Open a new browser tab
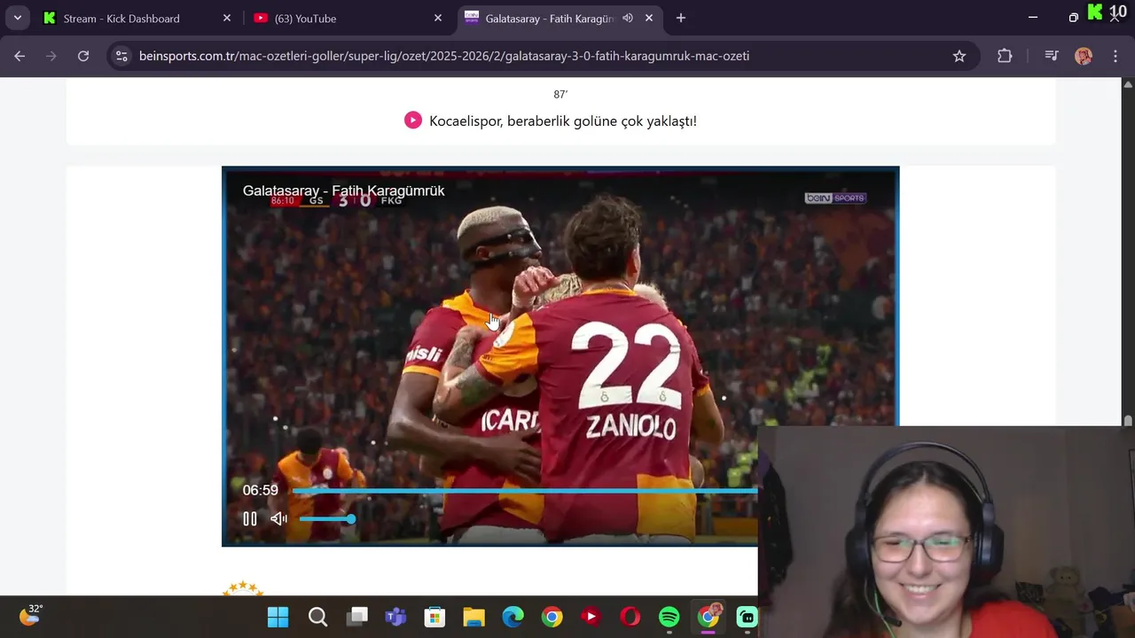Viewport: 1135px width, 638px height. pyautogui.click(x=681, y=18)
